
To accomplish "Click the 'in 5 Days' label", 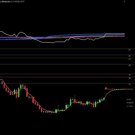I will point(130,106).
